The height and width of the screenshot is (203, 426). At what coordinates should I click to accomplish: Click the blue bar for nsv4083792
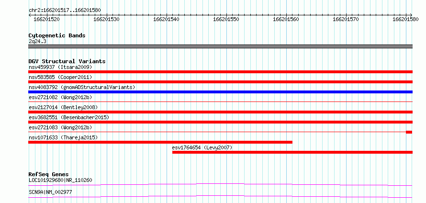pyautogui.click(x=220, y=92)
